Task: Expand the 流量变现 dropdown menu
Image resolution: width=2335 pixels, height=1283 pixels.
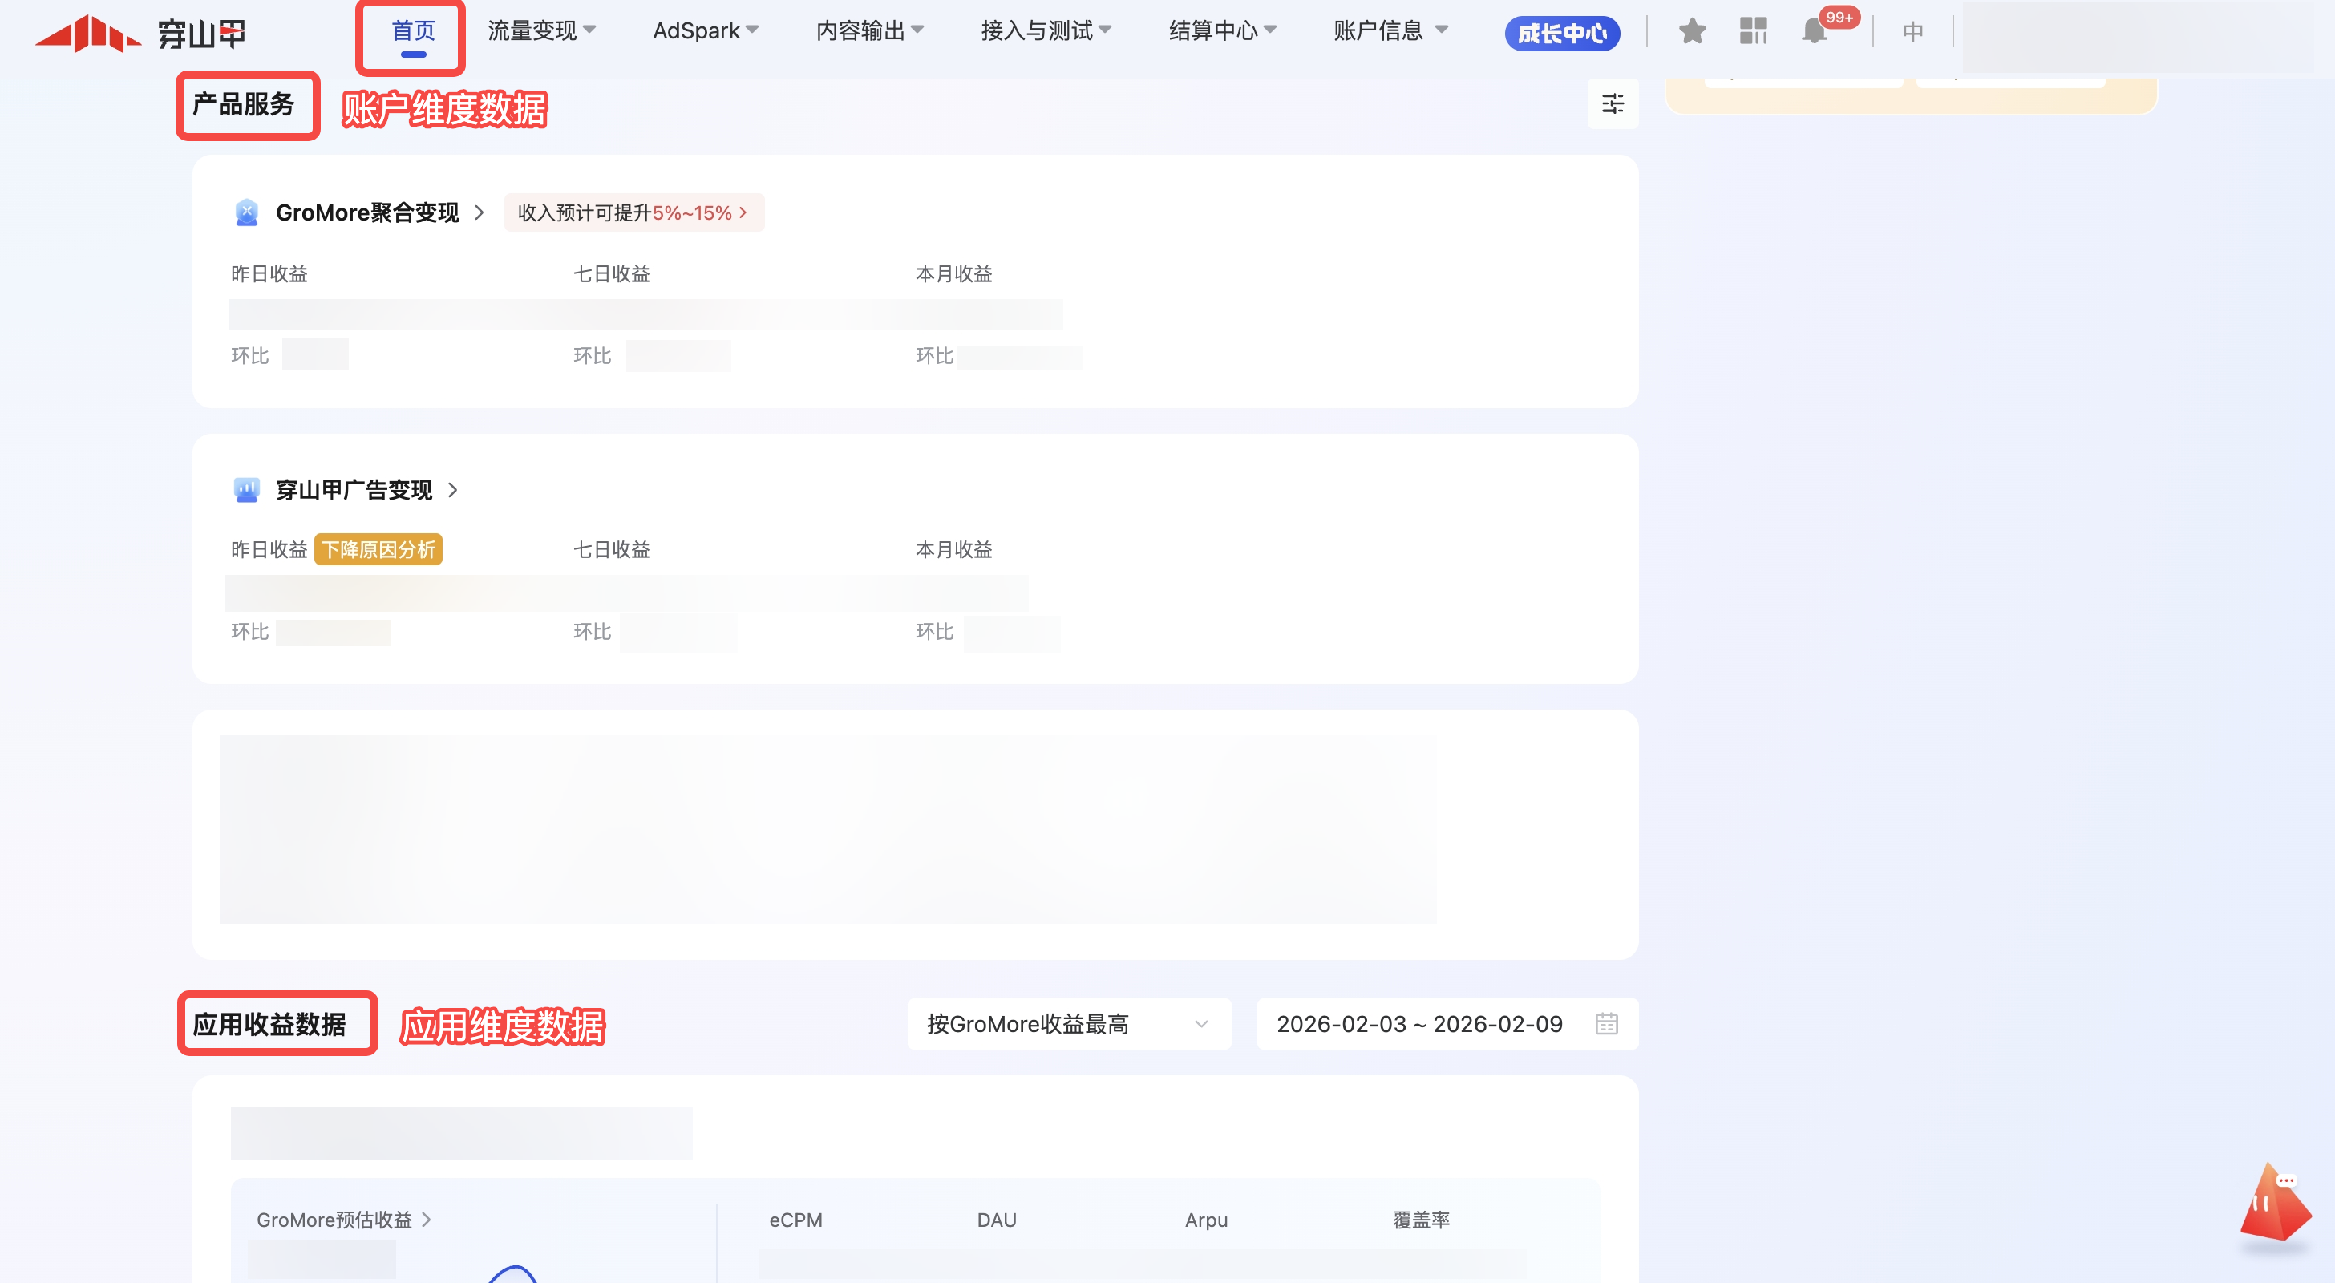Action: coord(541,30)
